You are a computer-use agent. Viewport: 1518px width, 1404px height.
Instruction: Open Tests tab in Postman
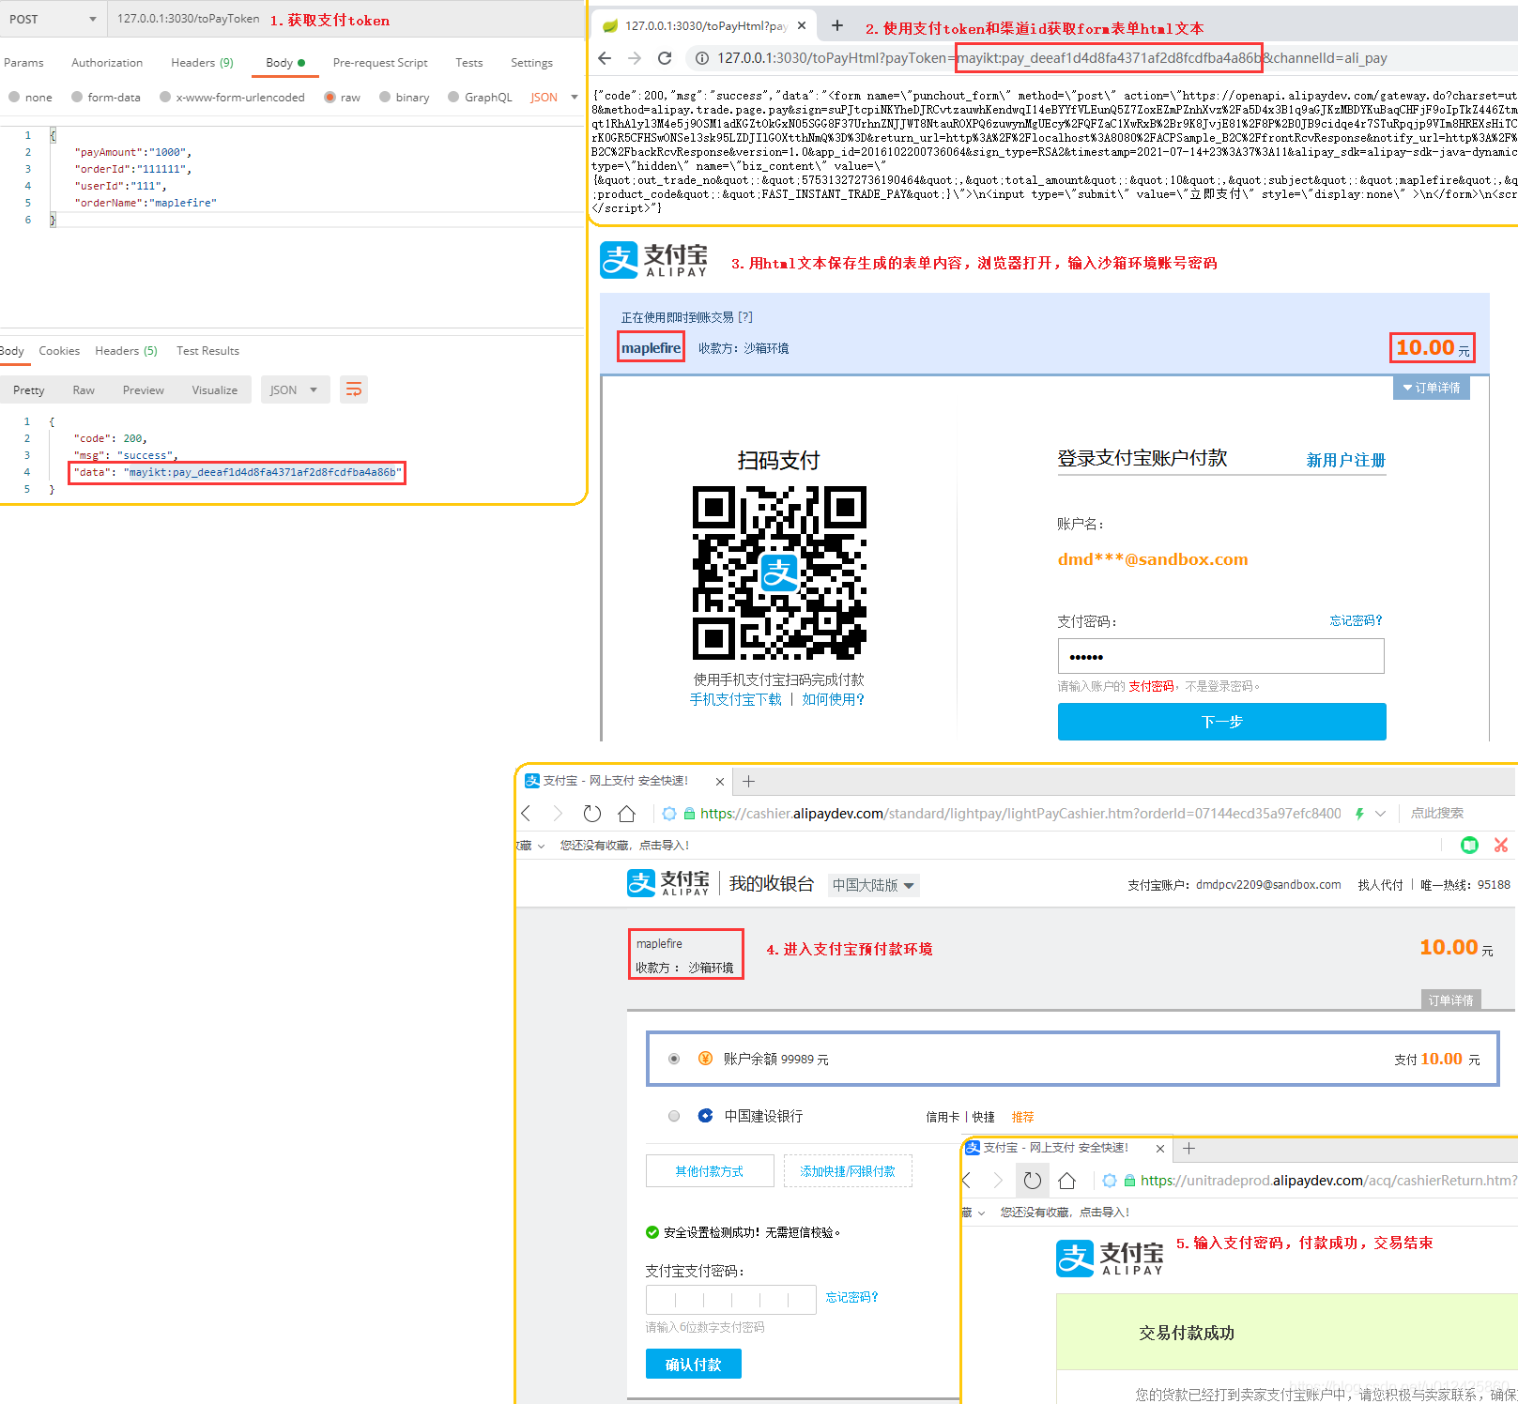click(468, 63)
